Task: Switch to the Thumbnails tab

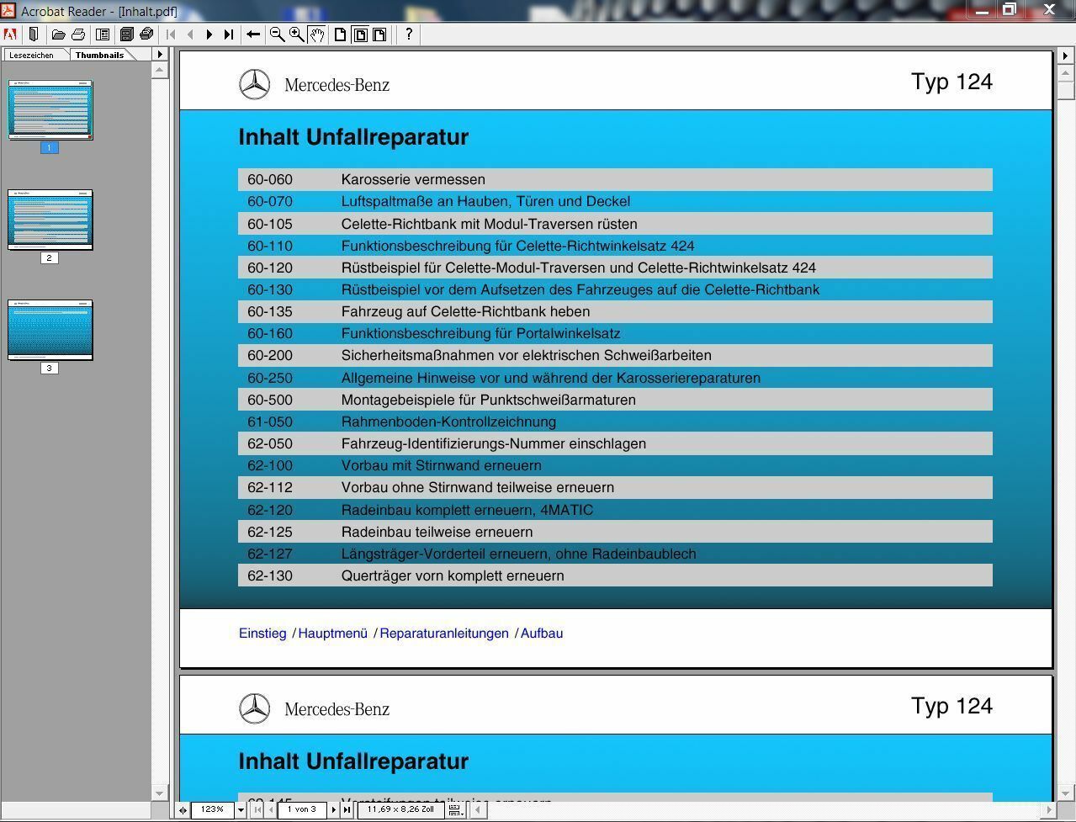Action: (99, 56)
